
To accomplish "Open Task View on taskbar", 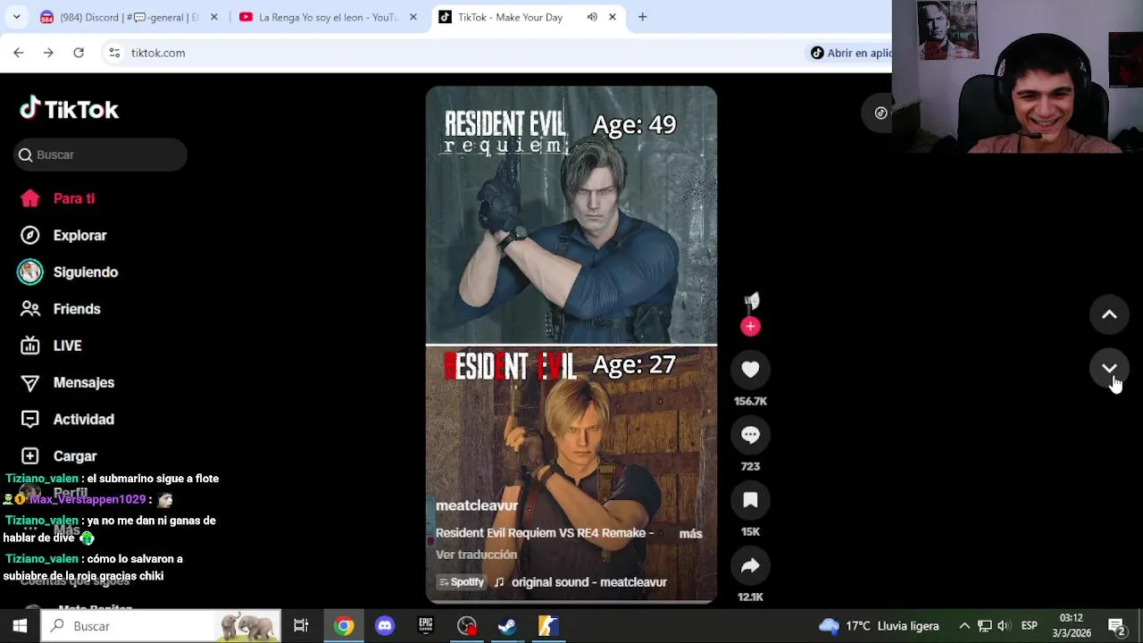I will point(301,626).
